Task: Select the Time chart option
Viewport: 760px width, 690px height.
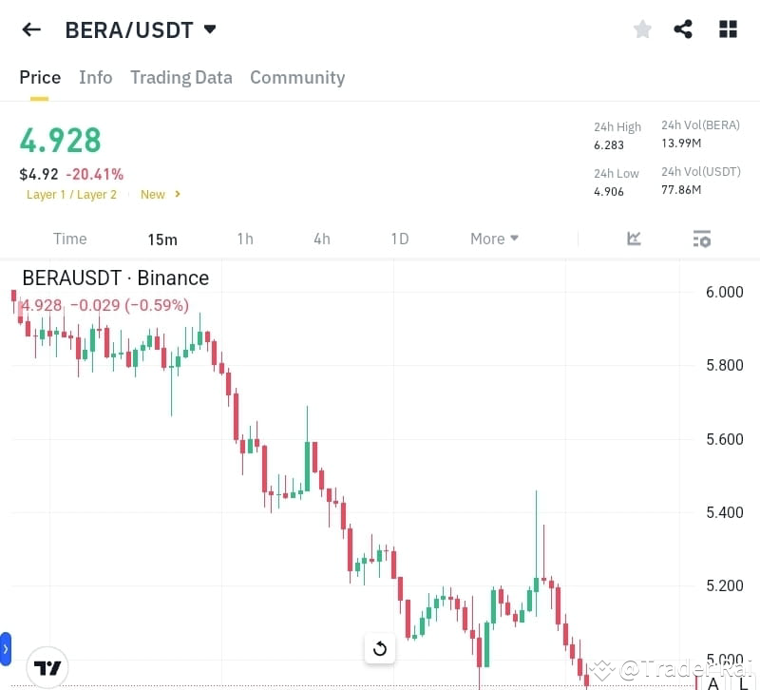Action: [x=69, y=239]
